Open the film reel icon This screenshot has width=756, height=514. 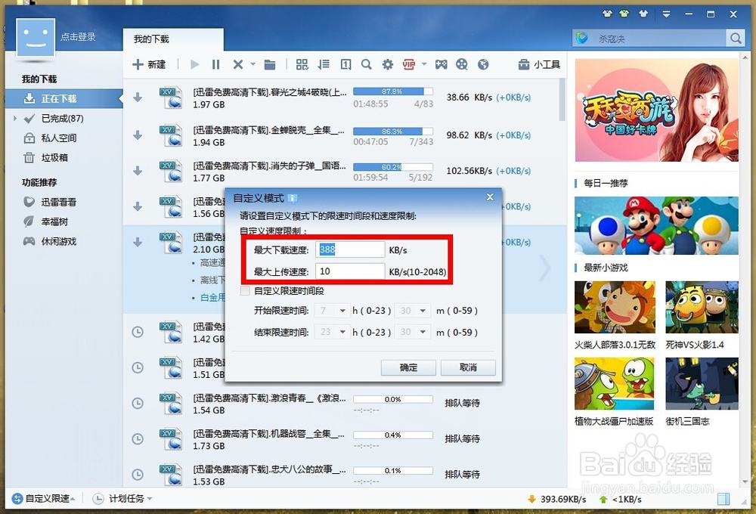462,64
